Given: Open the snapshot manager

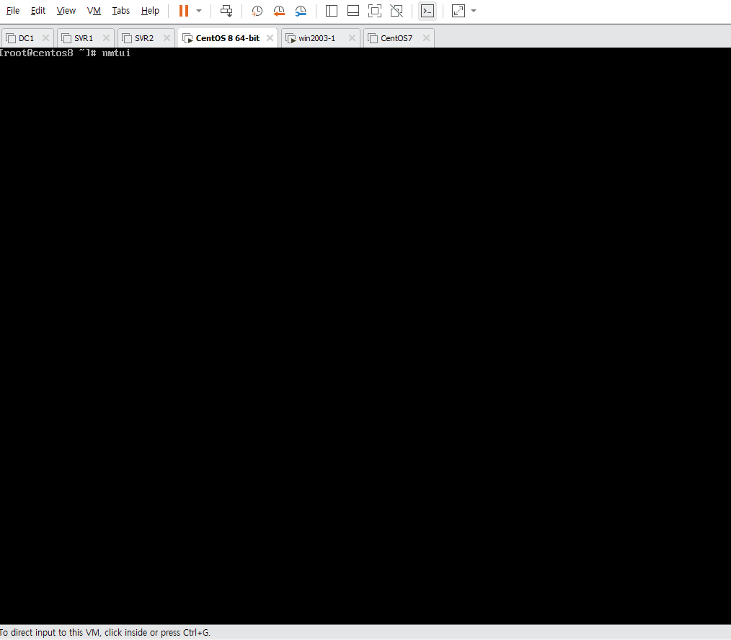Looking at the screenshot, I should [301, 11].
